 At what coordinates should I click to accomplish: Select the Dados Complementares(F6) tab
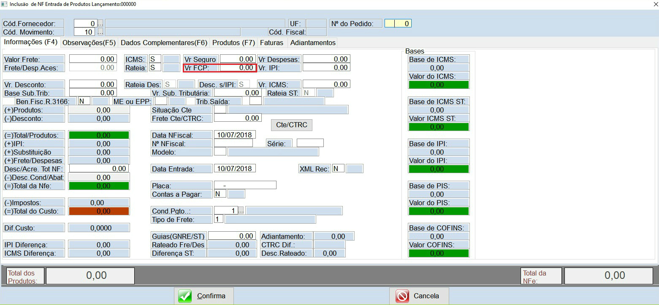(x=164, y=43)
